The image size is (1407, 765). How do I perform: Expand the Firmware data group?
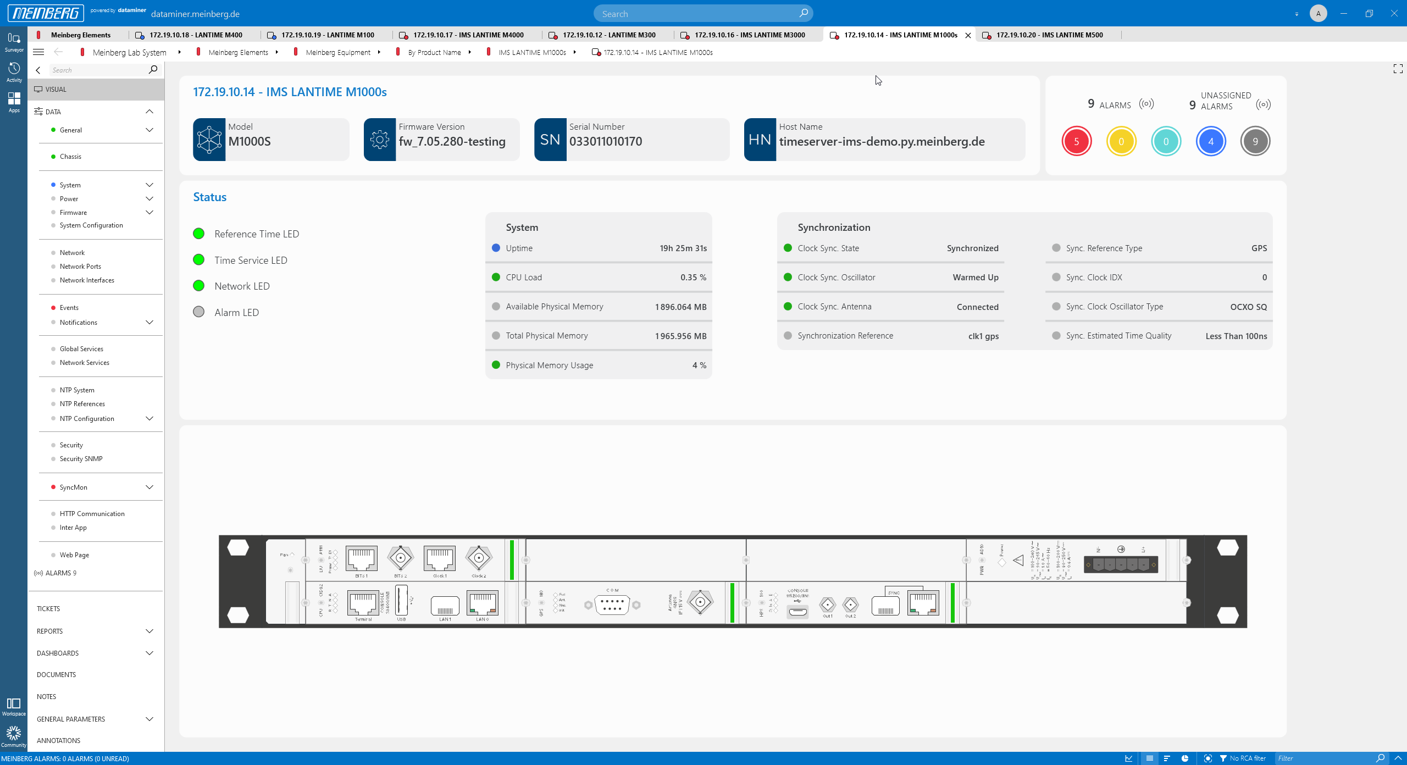coord(149,213)
